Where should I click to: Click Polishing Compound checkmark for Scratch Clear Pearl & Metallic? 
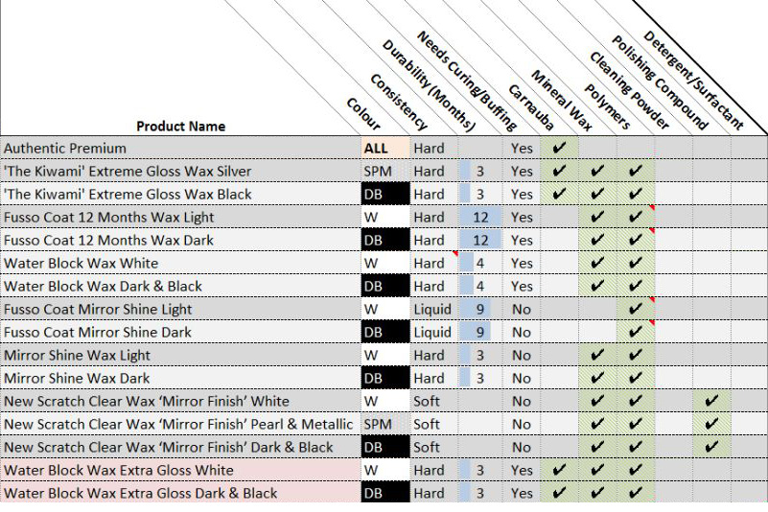coord(710,425)
